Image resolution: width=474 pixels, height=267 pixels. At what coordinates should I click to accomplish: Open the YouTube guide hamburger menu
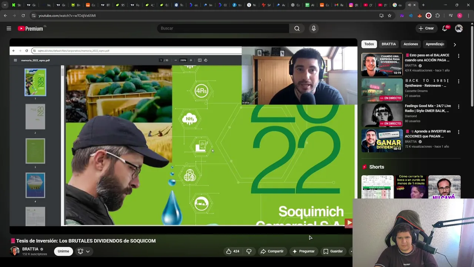9,29
